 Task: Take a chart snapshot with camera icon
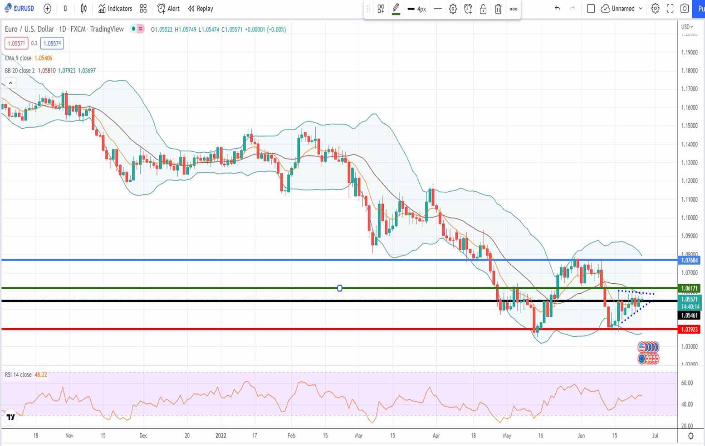(685, 9)
